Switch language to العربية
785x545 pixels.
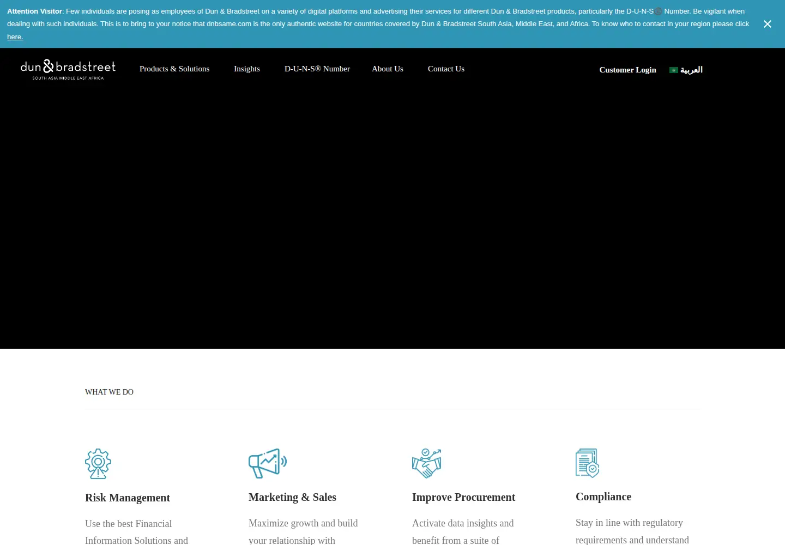691,70
